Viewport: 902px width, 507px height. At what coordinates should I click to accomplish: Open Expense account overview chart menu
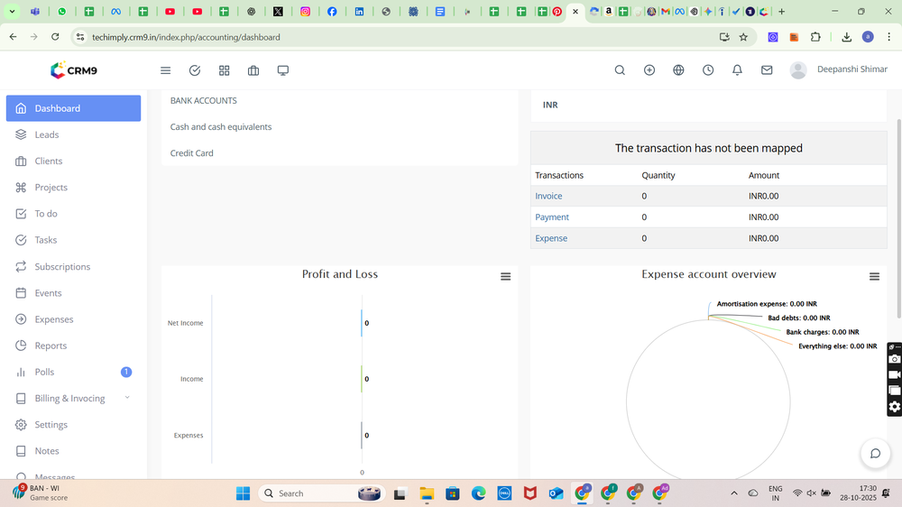(x=874, y=277)
